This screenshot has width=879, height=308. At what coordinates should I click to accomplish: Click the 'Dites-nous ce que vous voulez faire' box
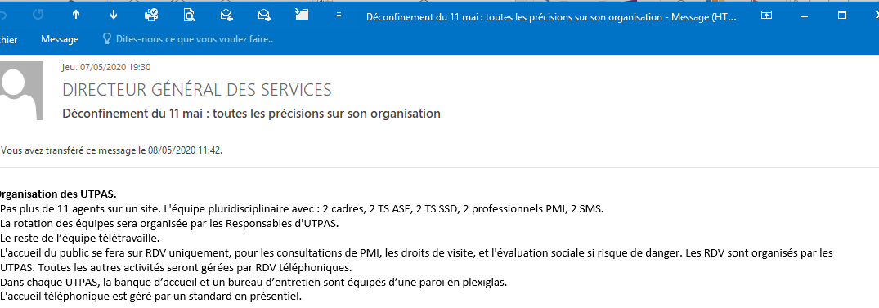click(x=195, y=40)
